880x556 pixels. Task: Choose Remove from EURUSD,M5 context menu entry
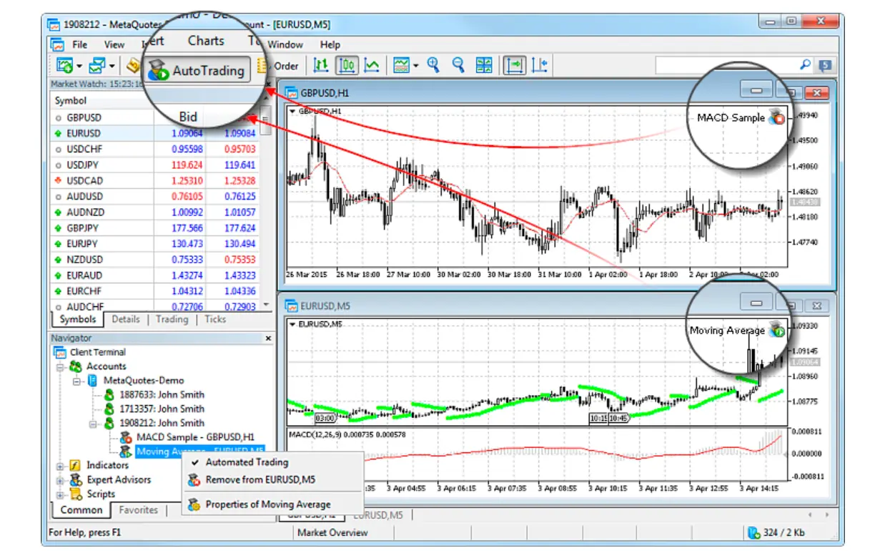pyautogui.click(x=260, y=480)
